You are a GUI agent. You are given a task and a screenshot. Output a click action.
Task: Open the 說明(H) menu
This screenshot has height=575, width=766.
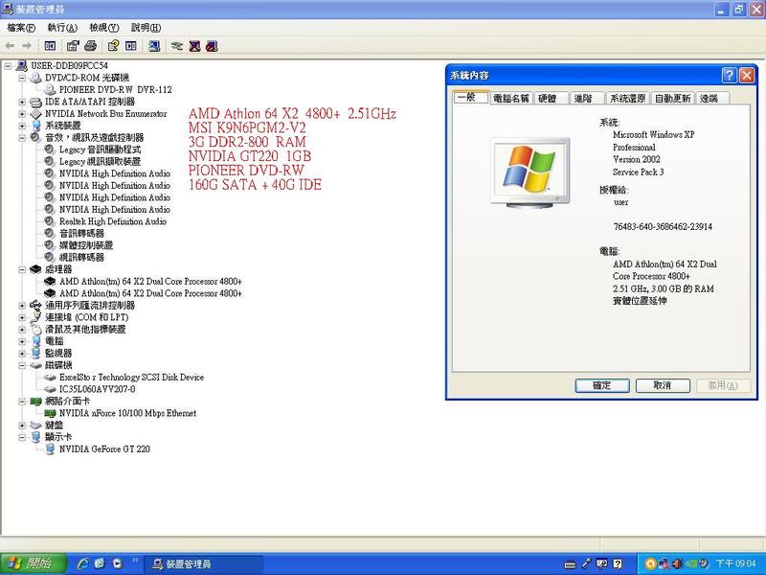pyautogui.click(x=146, y=28)
